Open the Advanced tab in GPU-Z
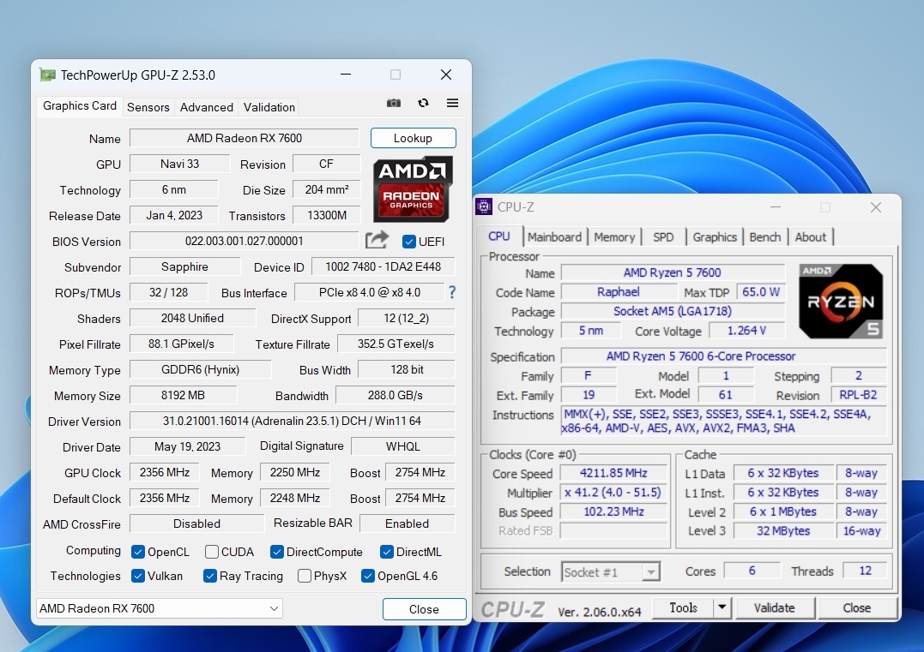Viewport: 924px width, 652px height. click(x=206, y=107)
